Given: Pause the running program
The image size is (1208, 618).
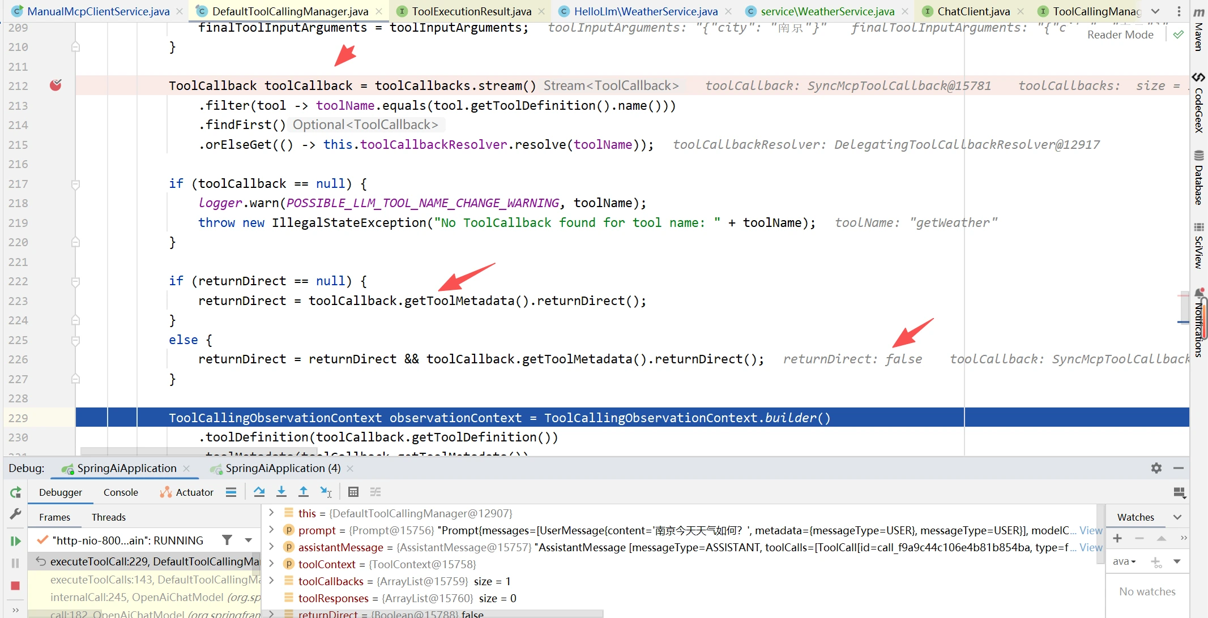Looking at the screenshot, I should 15,563.
